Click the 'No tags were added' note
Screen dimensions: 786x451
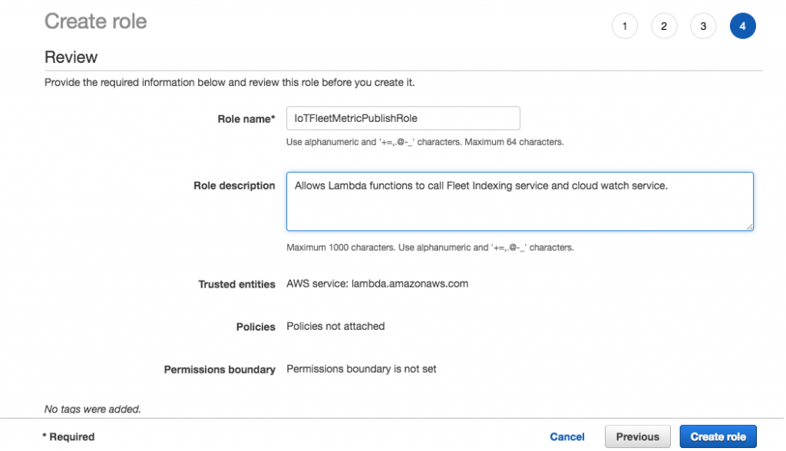pyautogui.click(x=93, y=409)
